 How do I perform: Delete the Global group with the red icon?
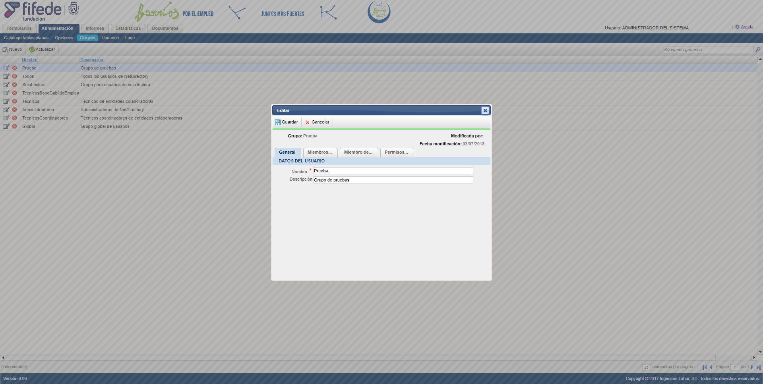tap(15, 126)
